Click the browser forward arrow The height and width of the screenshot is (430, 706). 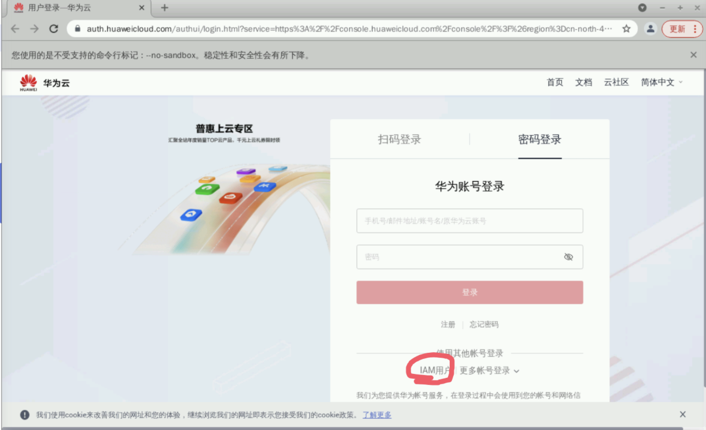[34, 29]
